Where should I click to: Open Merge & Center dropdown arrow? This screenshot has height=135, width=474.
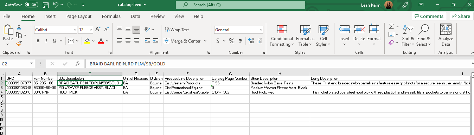(x=205, y=41)
